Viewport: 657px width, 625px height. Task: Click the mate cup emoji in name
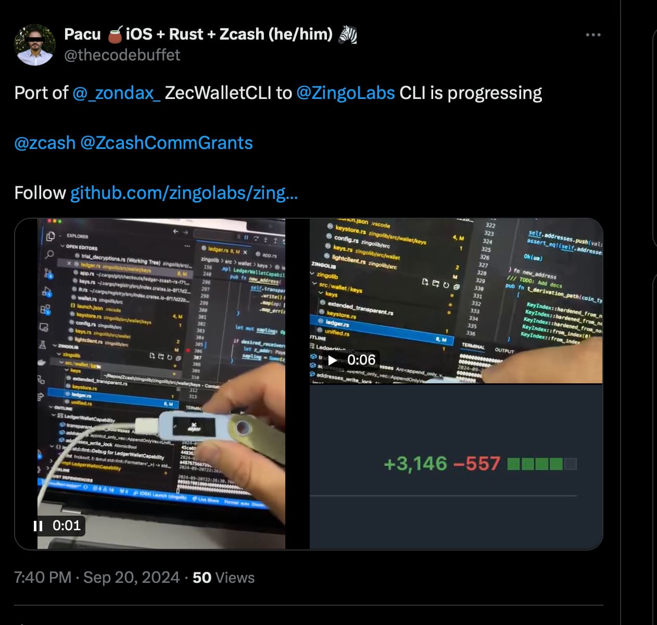115,35
